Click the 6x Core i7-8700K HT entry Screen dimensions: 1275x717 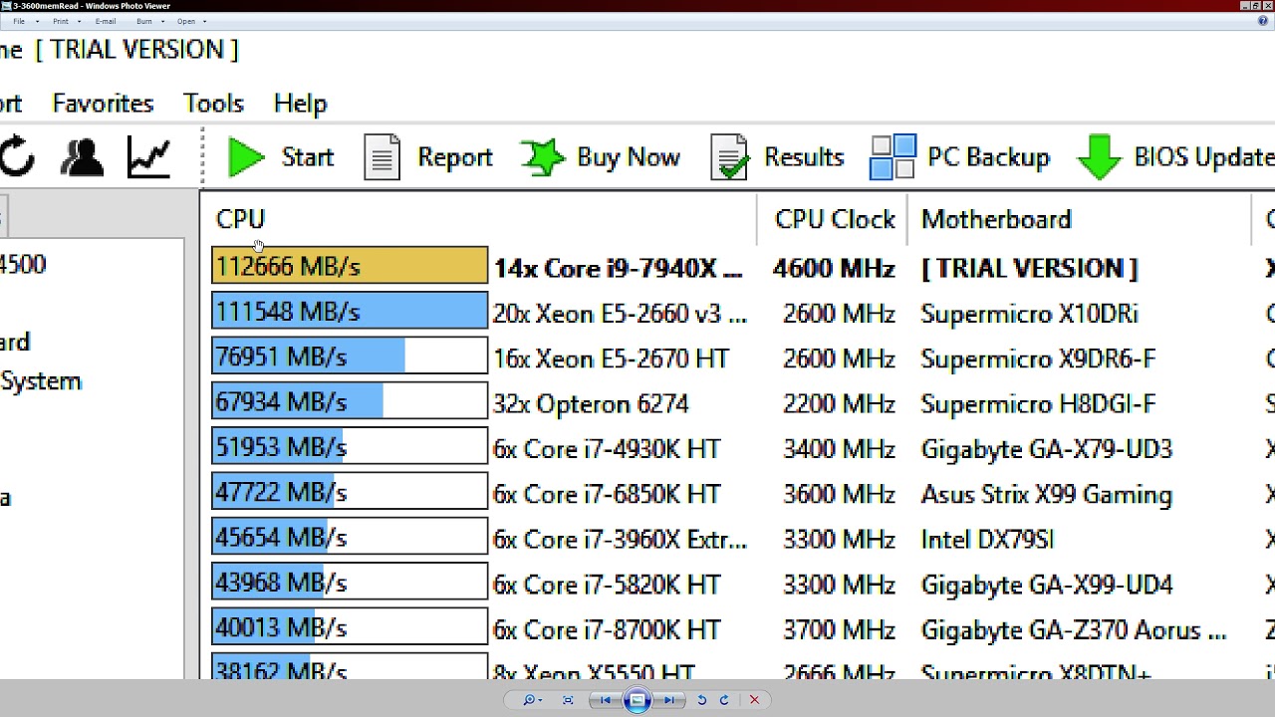[x=607, y=629]
